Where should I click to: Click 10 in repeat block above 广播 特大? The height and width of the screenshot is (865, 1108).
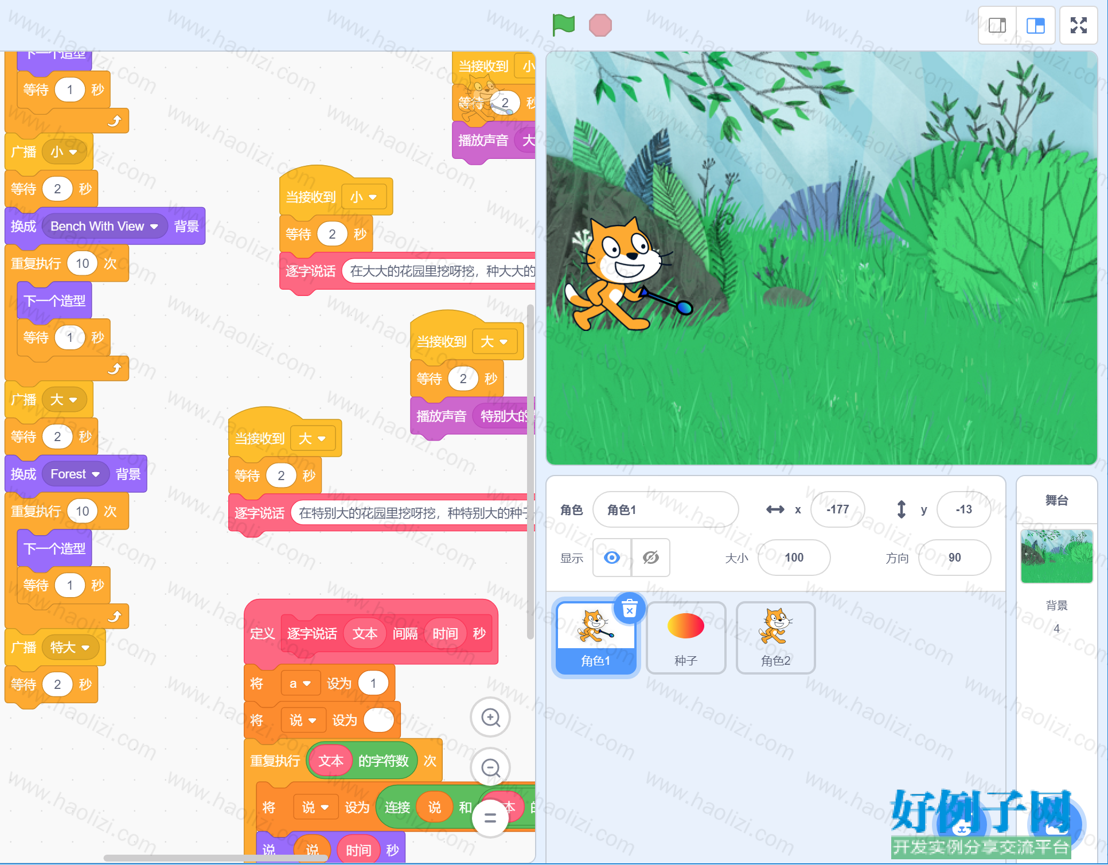[x=83, y=511]
